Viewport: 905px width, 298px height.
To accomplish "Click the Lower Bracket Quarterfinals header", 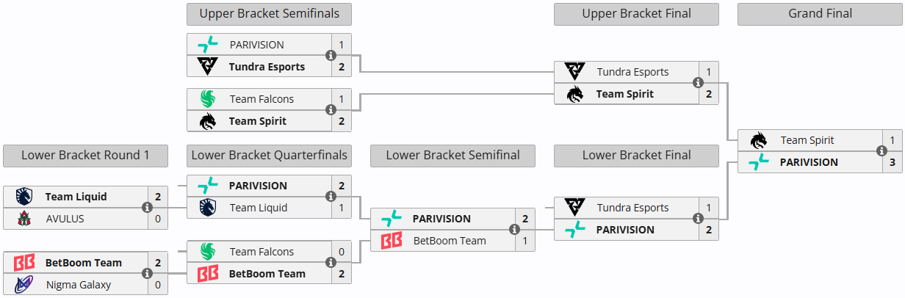I will (x=269, y=155).
